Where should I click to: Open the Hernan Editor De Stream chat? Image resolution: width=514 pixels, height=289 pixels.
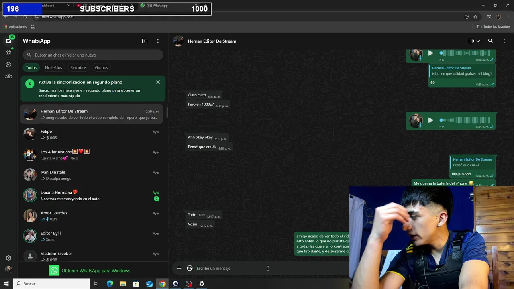(92, 114)
